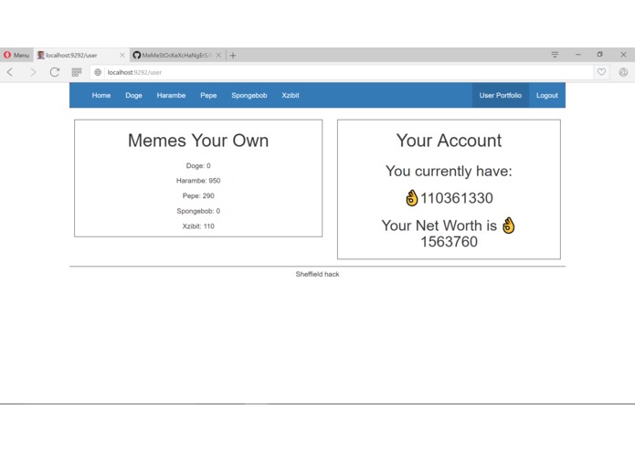Select the 'Harambe: 950' entry
The image size is (635, 451).
[198, 181]
